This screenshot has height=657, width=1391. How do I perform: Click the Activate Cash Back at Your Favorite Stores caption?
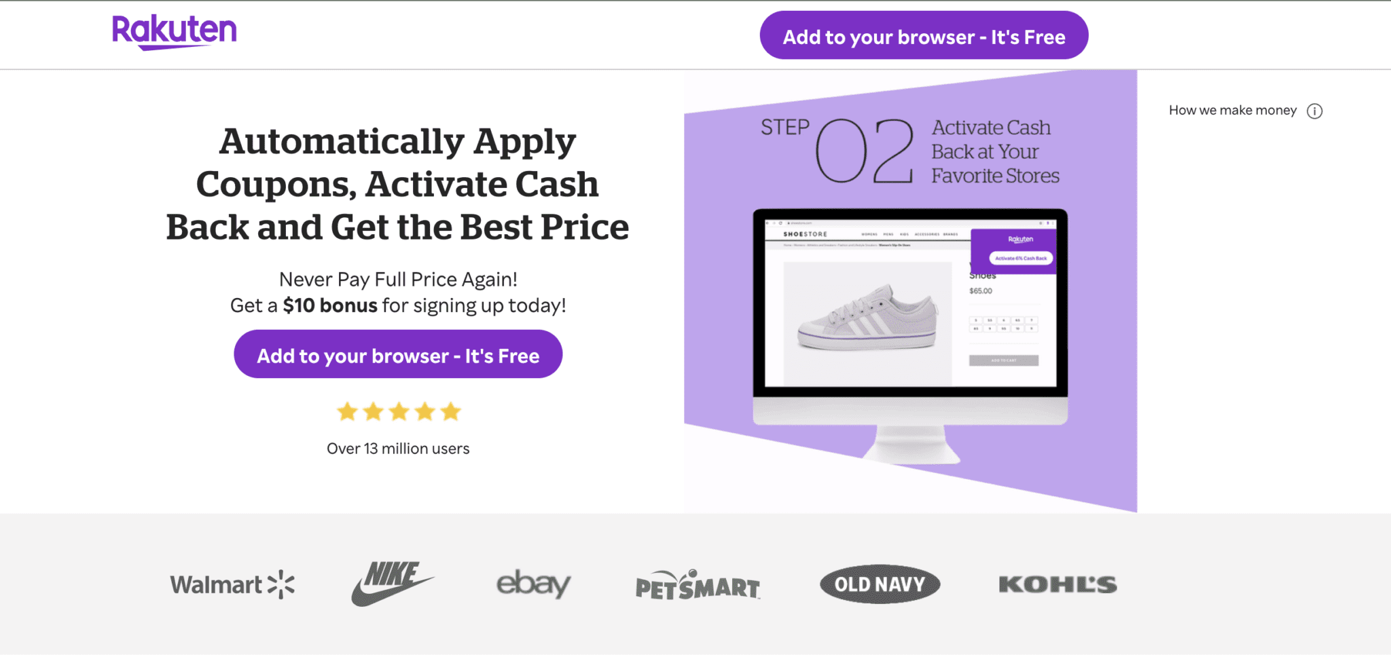click(994, 151)
